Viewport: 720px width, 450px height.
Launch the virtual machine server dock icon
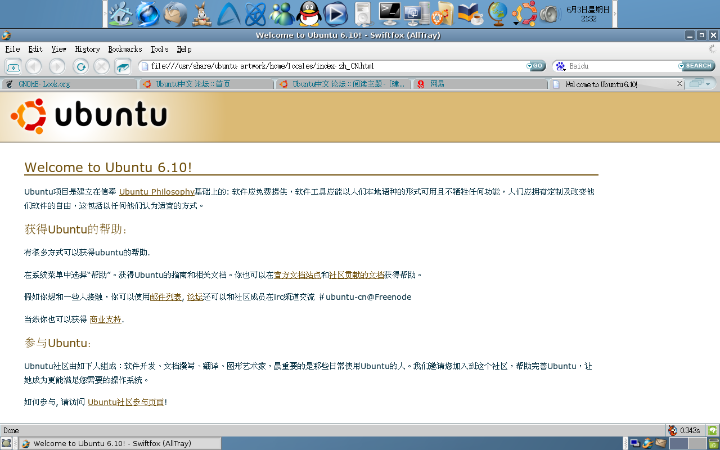pos(417,14)
